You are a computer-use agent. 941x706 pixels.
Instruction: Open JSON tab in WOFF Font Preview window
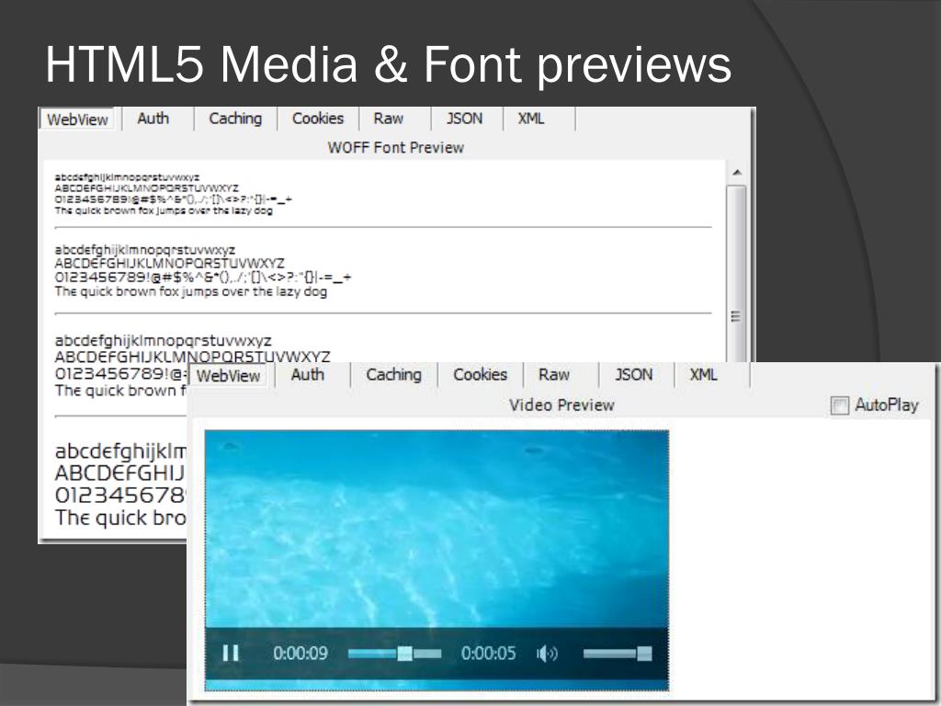click(x=464, y=119)
